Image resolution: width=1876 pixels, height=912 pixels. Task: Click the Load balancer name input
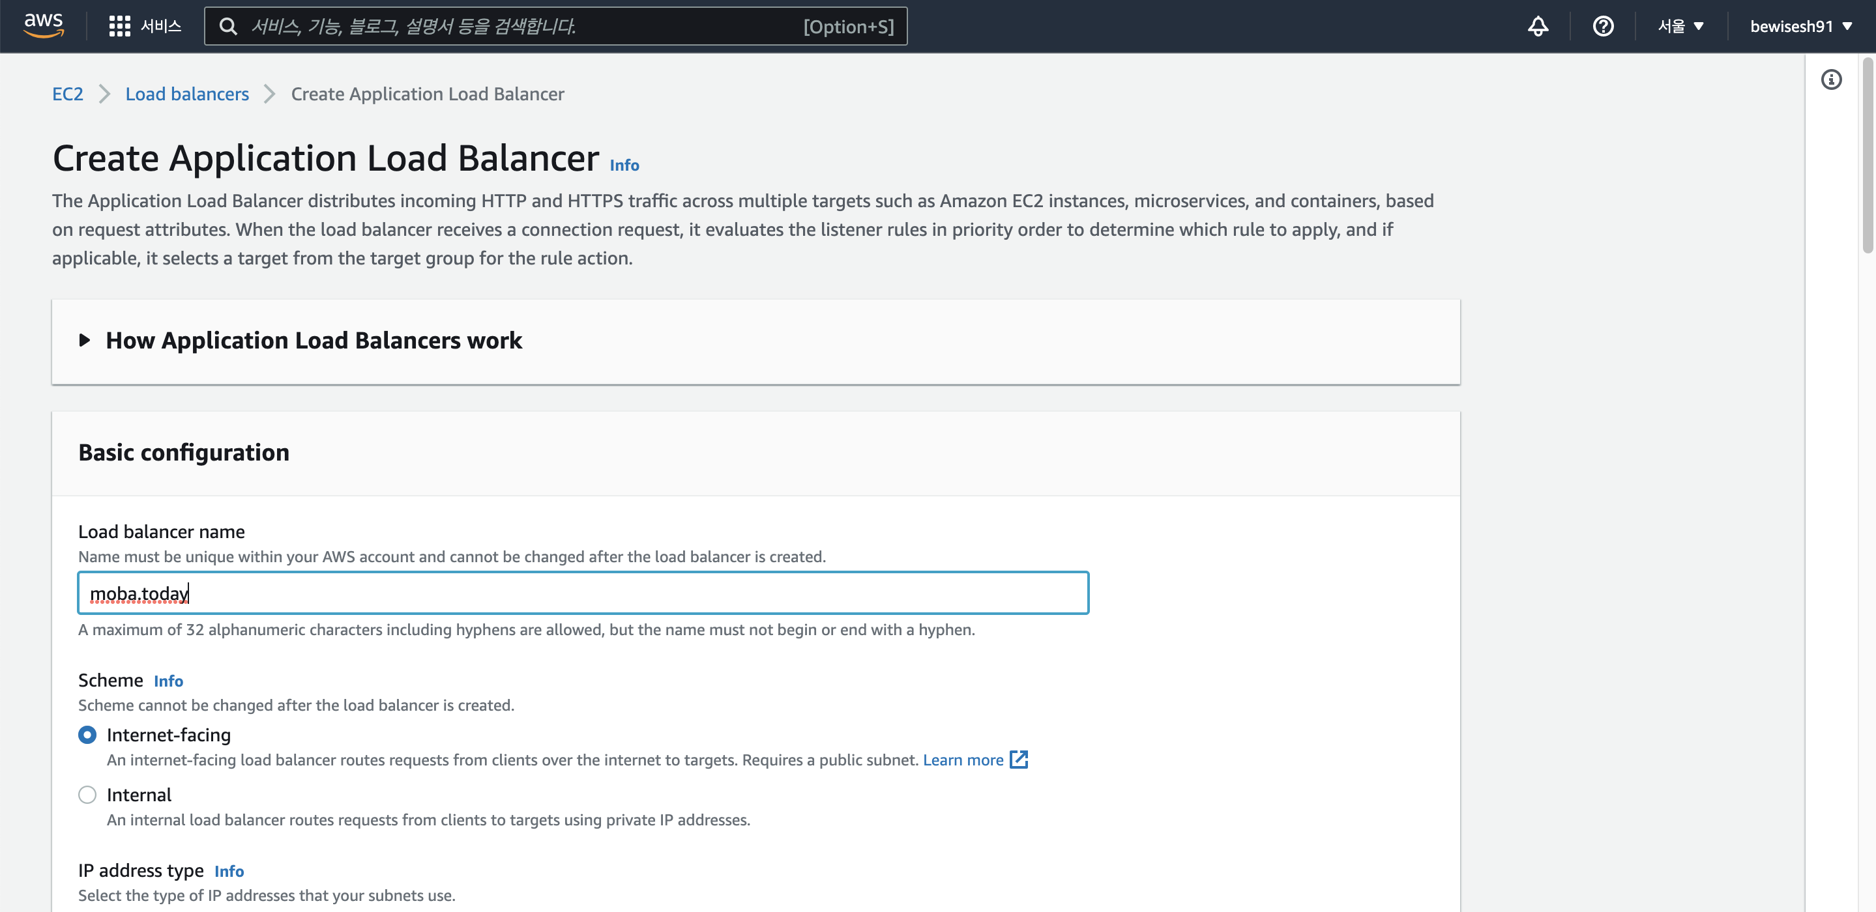click(583, 592)
